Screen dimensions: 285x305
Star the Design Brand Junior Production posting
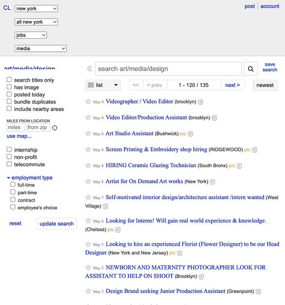(88, 291)
